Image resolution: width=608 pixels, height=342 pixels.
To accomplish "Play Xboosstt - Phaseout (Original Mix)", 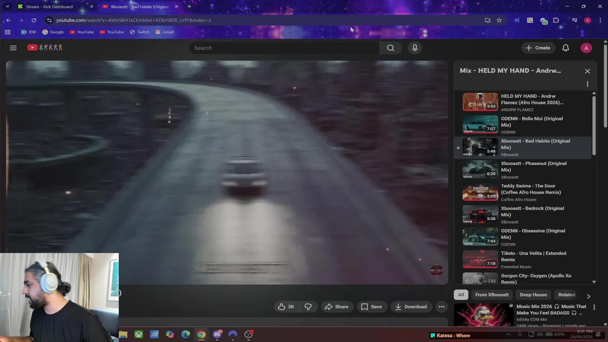I will [x=522, y=170].
